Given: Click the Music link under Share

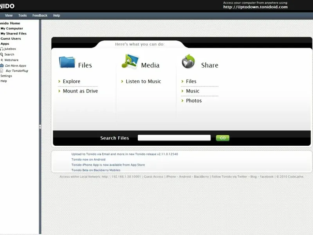Looking at the screenshot, I should pyautogui.click(x=192, y=91).
